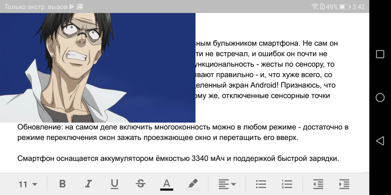Image resolution: width=391 pixels, height=195 pixels.
Task: Tap the Android home circle button
Action: point(380,97)
